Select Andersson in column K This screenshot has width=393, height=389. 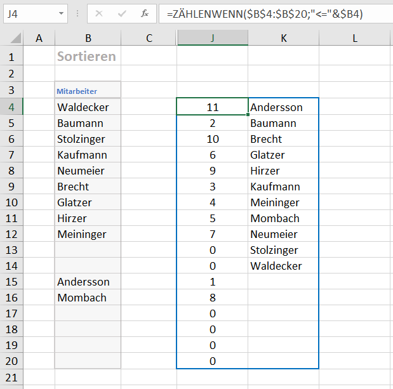[x=283, y=107]
